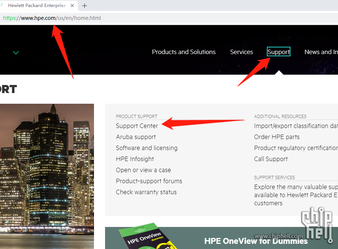Click the SUPPORT SERVICES heading
Viewport: 338px width, 249px height.
point(274,177)
